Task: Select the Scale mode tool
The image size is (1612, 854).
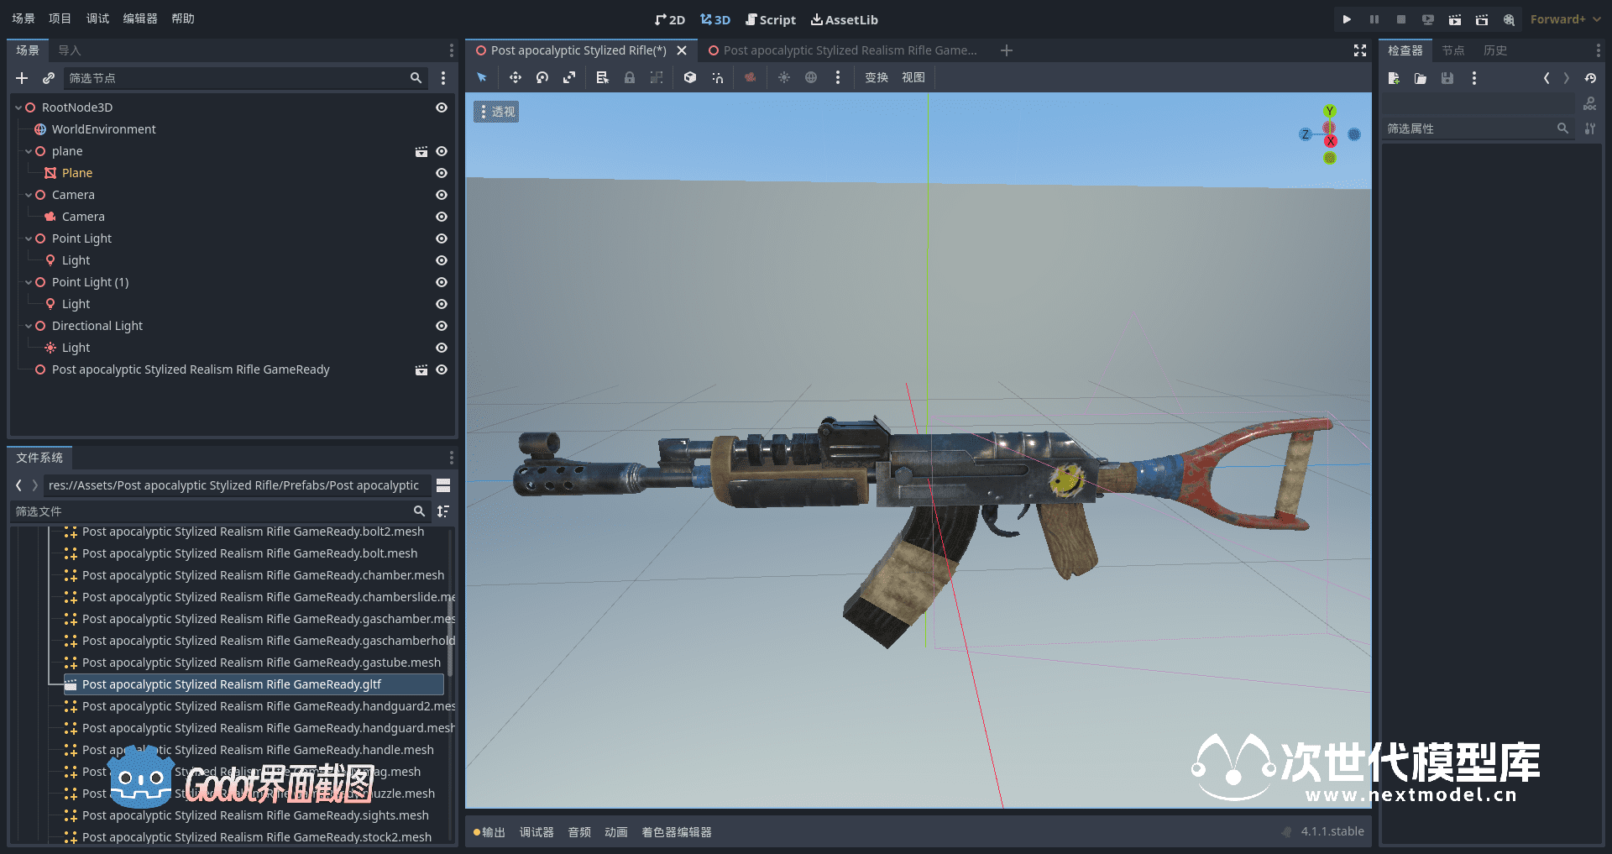Action: point(569,77)
